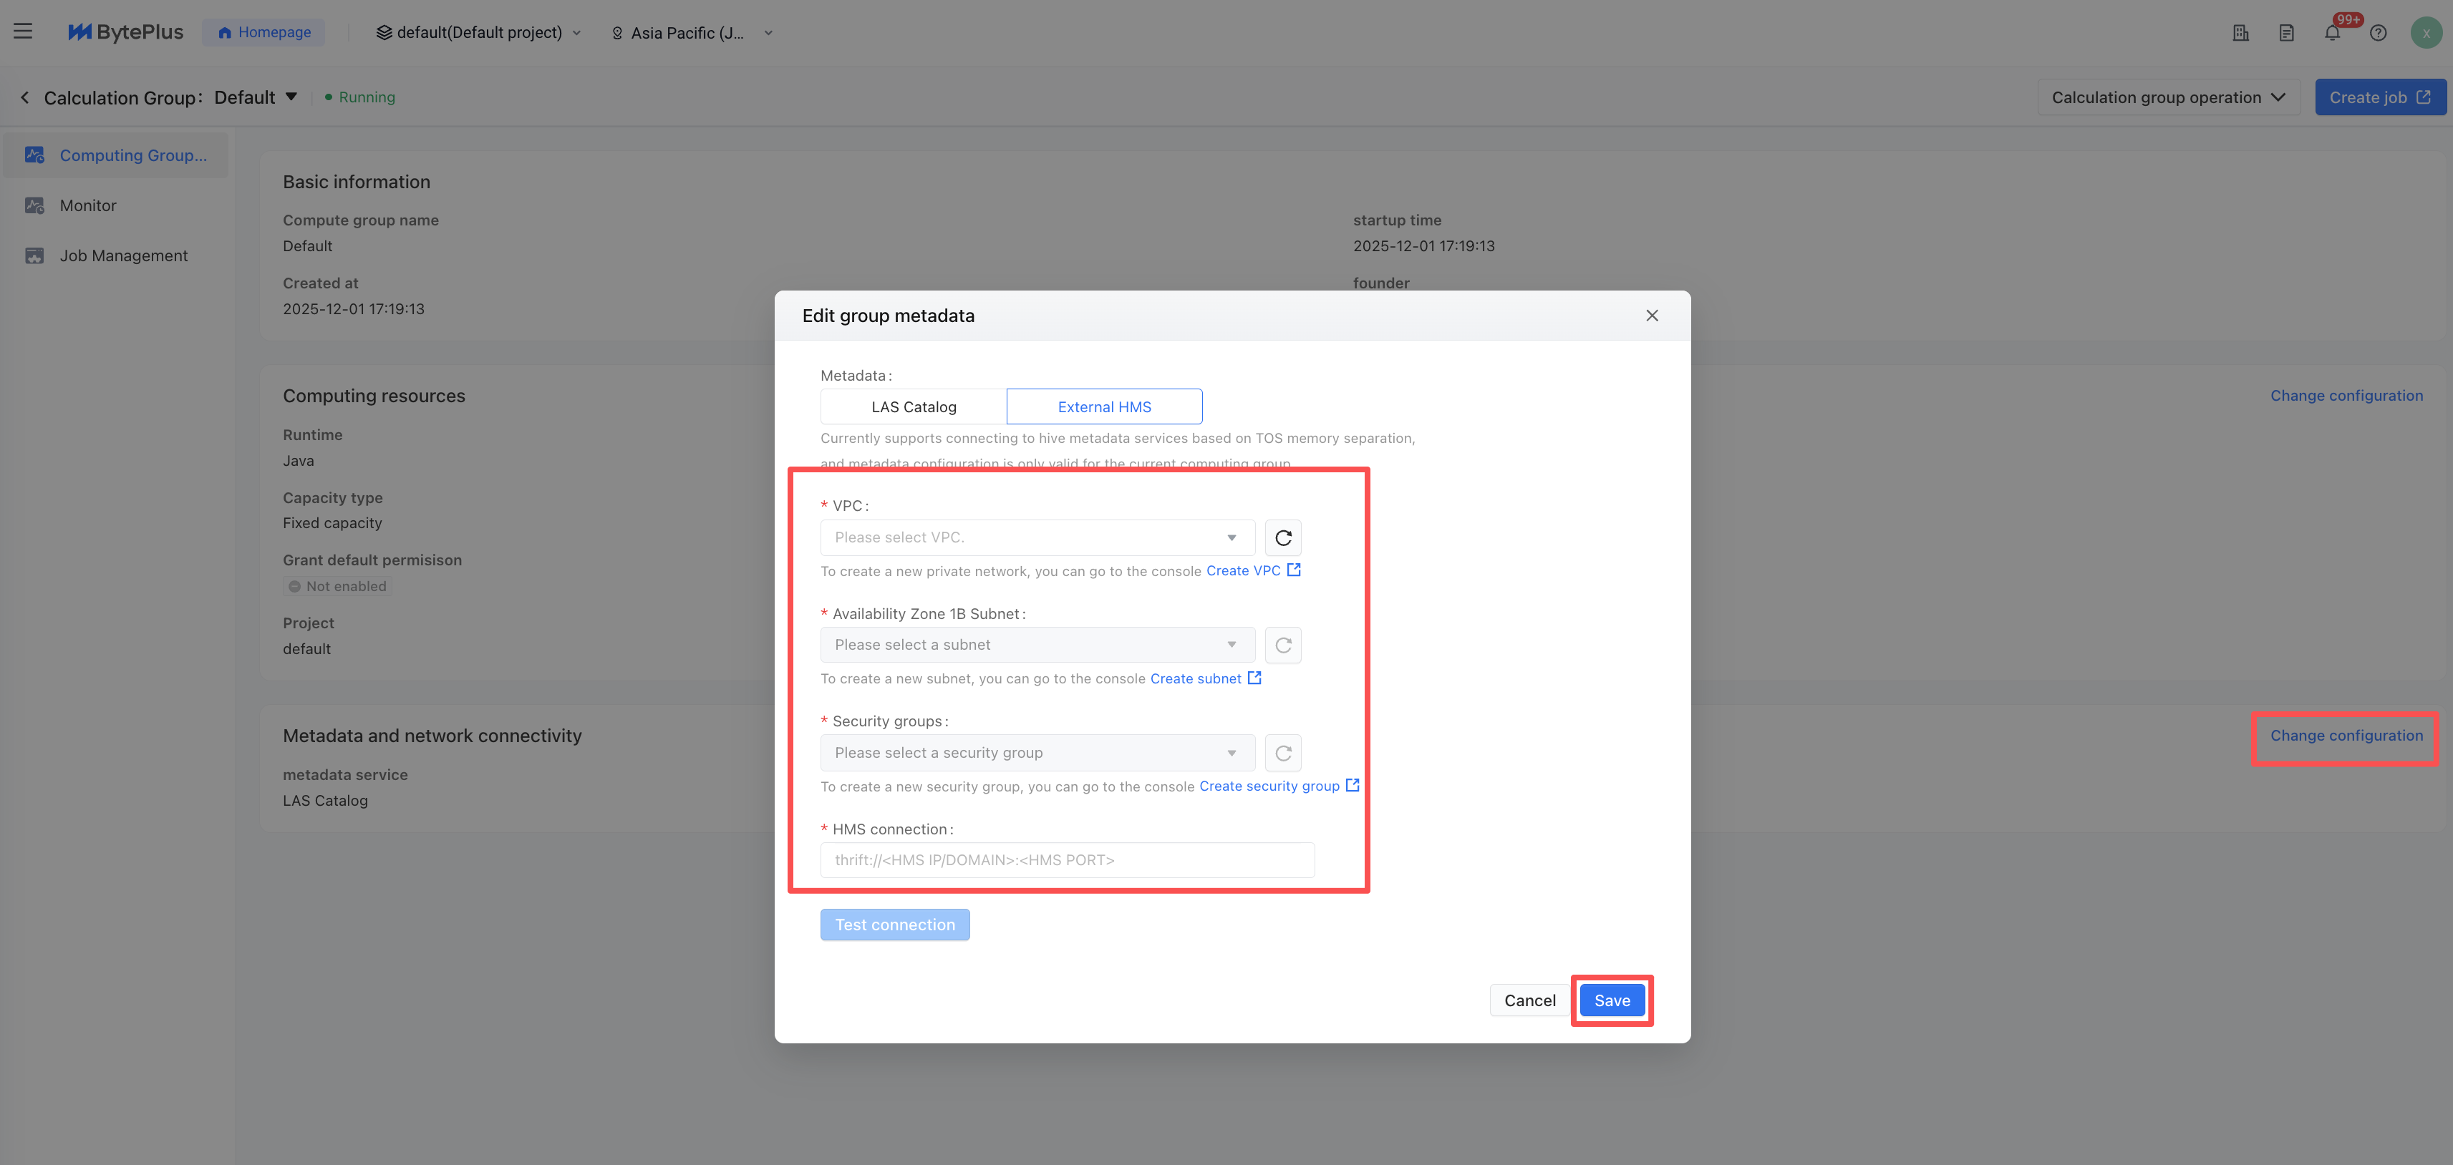Go to Job Management in sidebar
This screenshot has width=2453, height=1165.
[x=123, y=255]
